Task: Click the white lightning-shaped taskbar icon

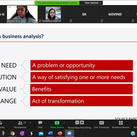Action: pos(32,133)
